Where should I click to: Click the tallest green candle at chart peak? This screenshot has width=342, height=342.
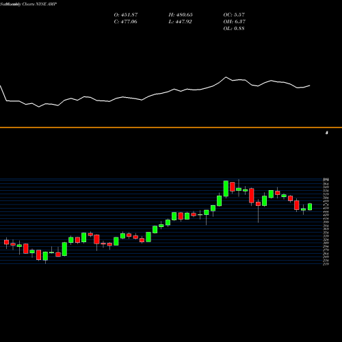[226, 189]
